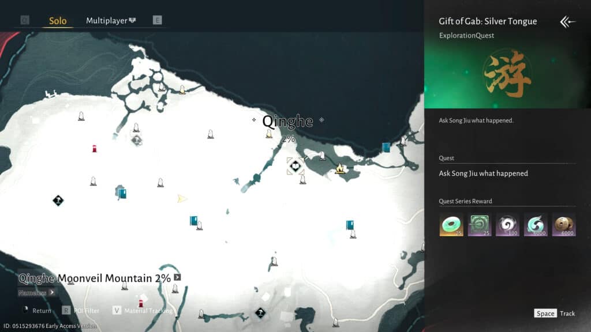Screen dimensions: 591x332
Task: Select the blue book marker near top-right coast
Action: point(386,148)
